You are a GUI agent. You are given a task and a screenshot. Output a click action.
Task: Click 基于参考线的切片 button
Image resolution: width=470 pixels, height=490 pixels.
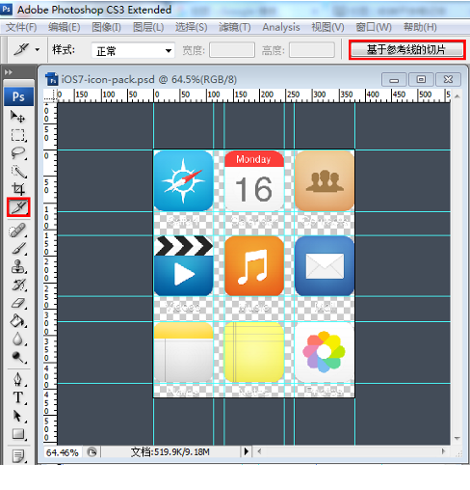pos(406,50)
